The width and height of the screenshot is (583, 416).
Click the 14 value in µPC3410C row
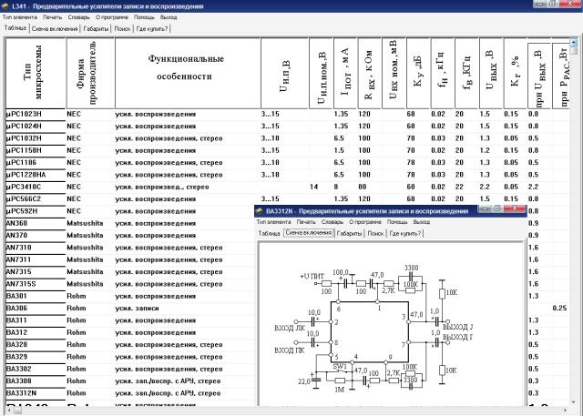click(314, 187)
